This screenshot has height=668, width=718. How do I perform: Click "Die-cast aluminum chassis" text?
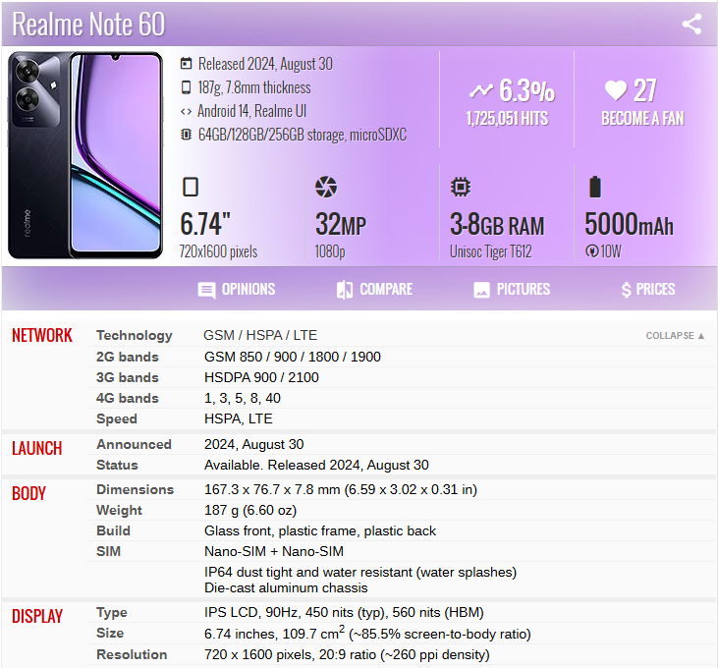pyautogui.click(x=286, y=587)
